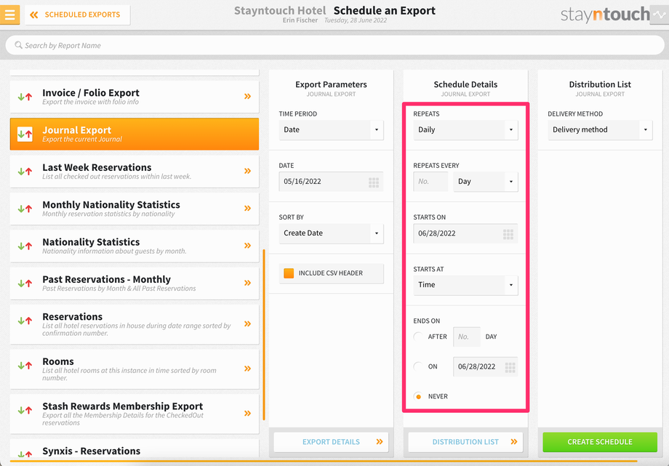Open the Time Period dropdown

[331, 129]
